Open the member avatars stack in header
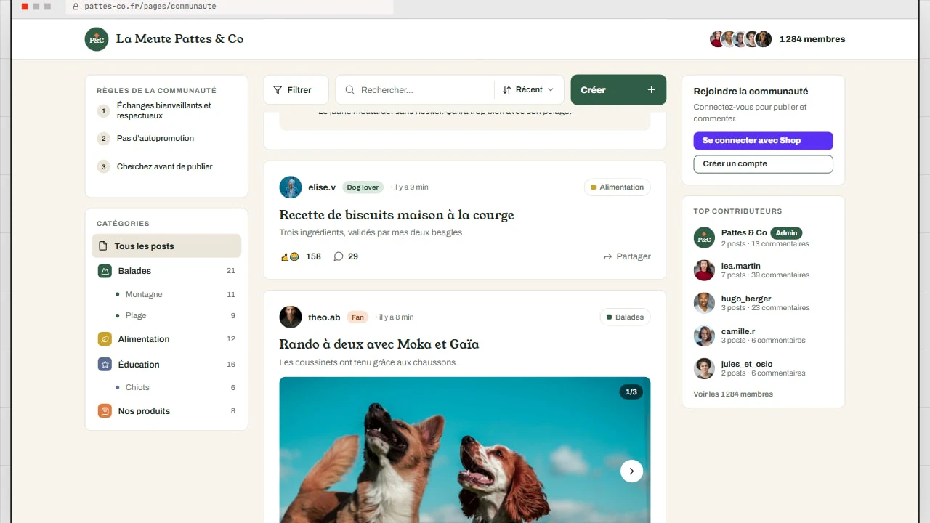 pos(740,39)
